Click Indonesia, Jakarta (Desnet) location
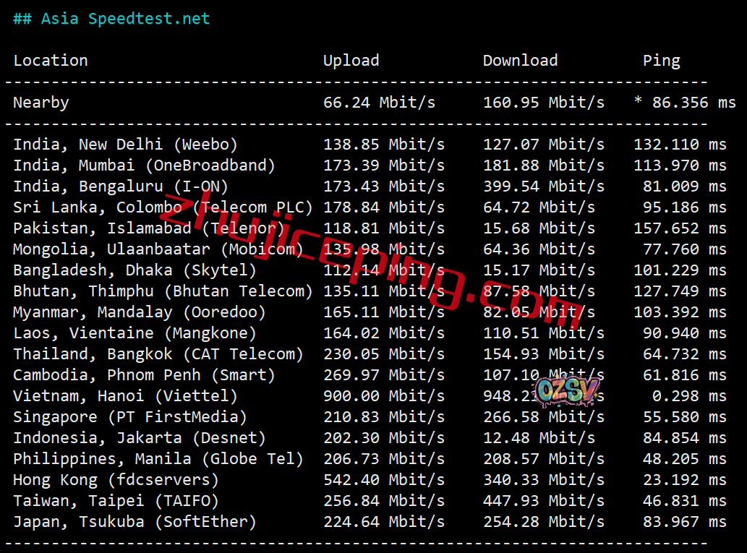The width and height of the screenshot is (747, 553). tap(140, 438)
